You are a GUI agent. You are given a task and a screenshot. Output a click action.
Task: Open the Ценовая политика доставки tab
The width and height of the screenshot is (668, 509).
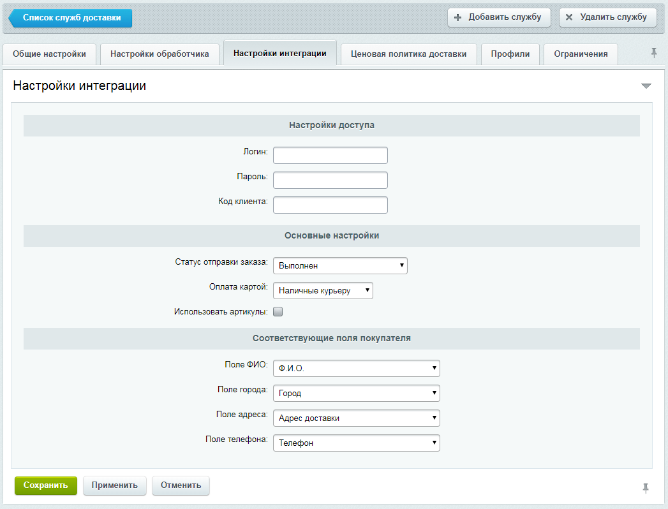pyautogui.click(x=408, y=54)
